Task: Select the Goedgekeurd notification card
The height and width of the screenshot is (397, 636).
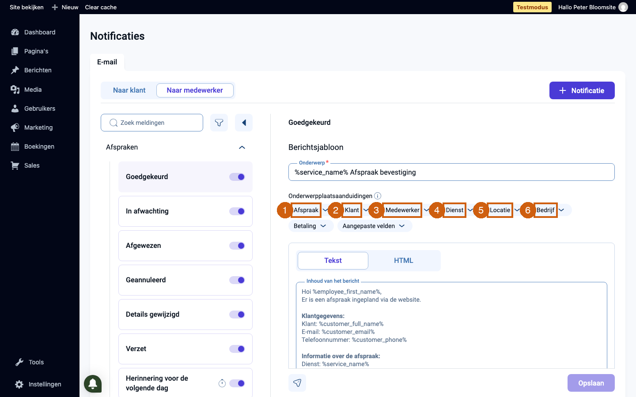Action: [185, 177]
